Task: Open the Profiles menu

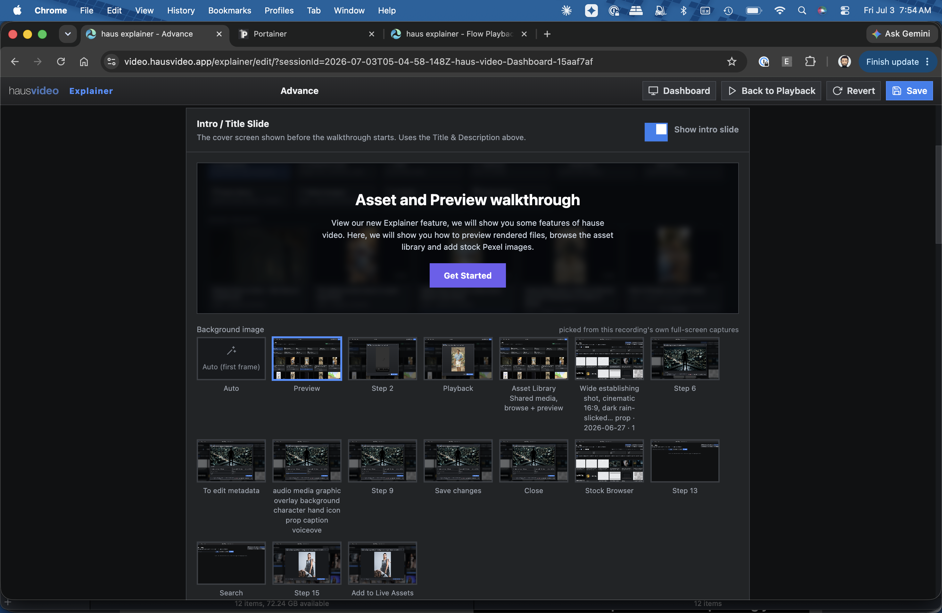Action: (279, 10)
